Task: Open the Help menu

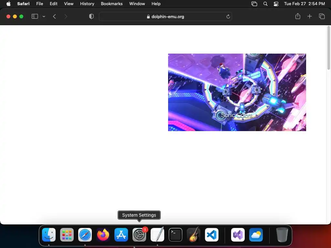Action: (x=156, y=4)
